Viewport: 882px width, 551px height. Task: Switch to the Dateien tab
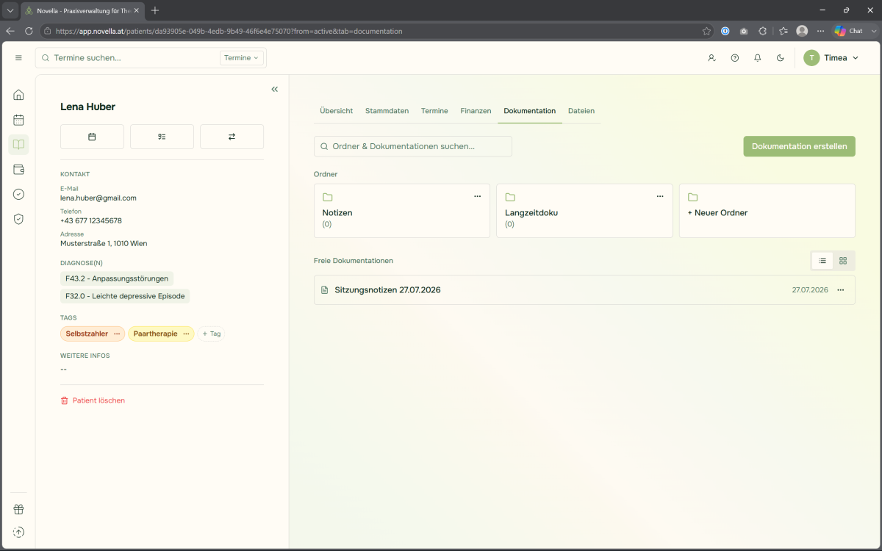point(581,111)
